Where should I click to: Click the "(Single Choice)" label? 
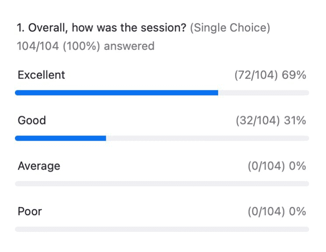[230, 28]
